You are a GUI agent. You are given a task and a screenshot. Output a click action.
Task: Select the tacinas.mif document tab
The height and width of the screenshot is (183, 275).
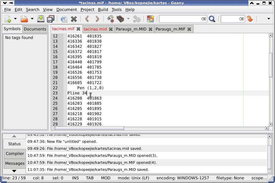coord(63,29)
